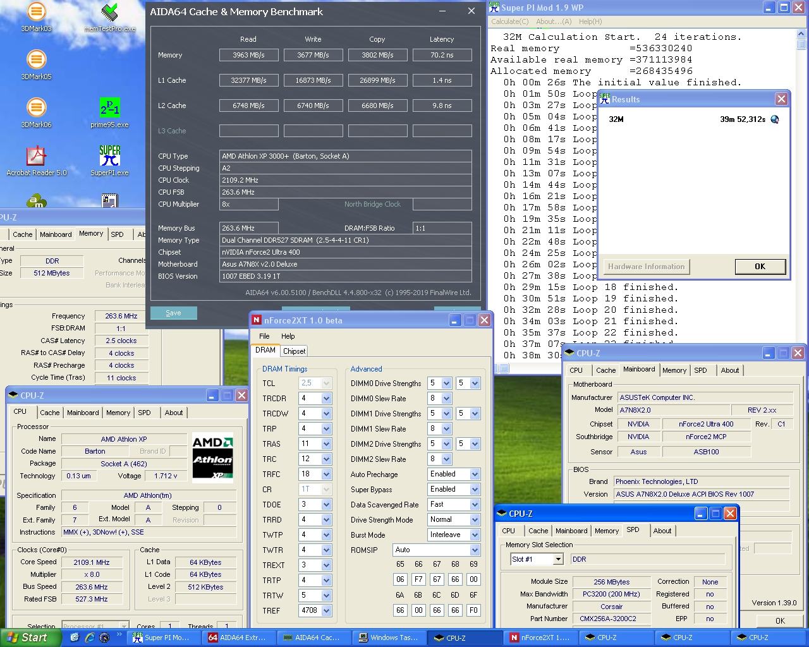This screenshot has width=809, height=647.
Task: Click L1 Cache Latency value 1.4 ns
Action: coord(442,80)
